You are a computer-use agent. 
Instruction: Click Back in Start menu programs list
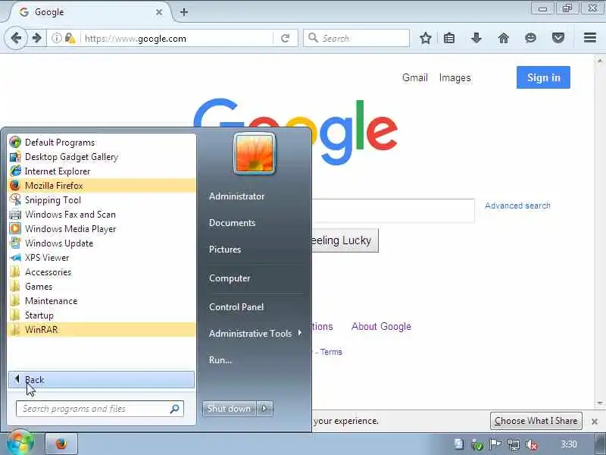[102, 380]
